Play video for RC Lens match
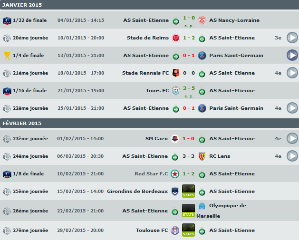Image resolution: width=299 pixels, height=240 pixels. pyautogui.click(x=292, y=156)
